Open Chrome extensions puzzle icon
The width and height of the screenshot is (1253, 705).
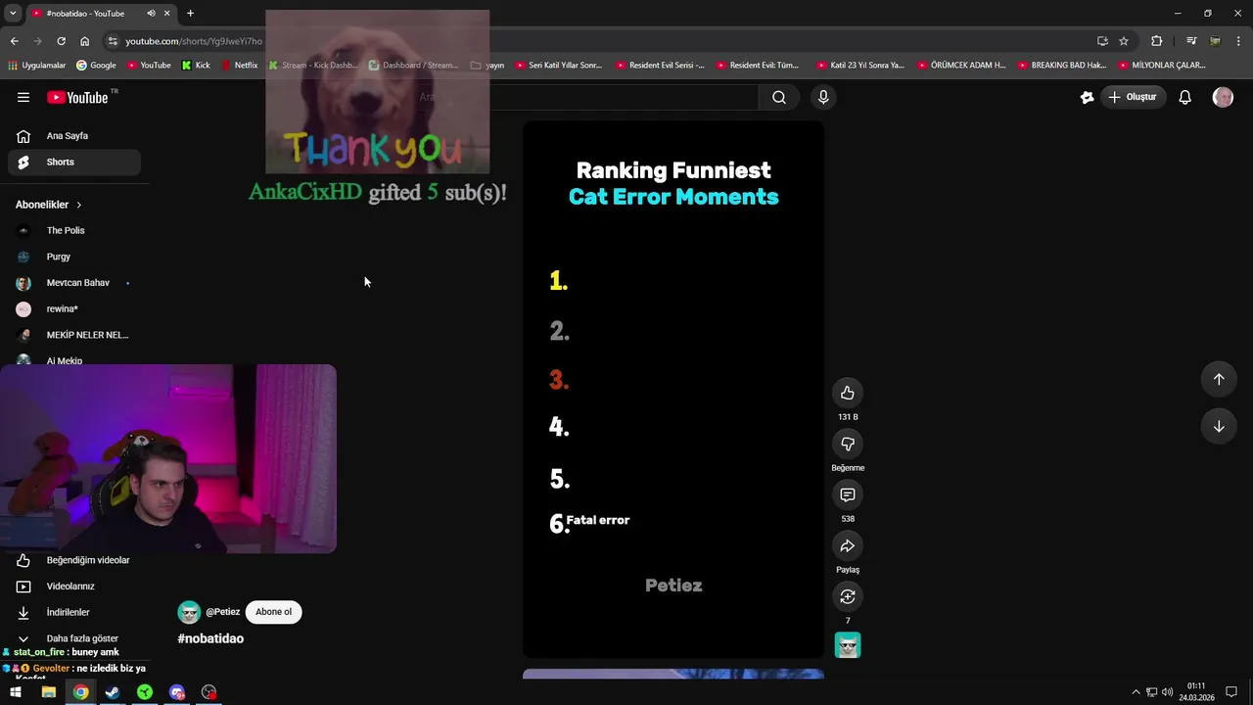point(1157,41)
